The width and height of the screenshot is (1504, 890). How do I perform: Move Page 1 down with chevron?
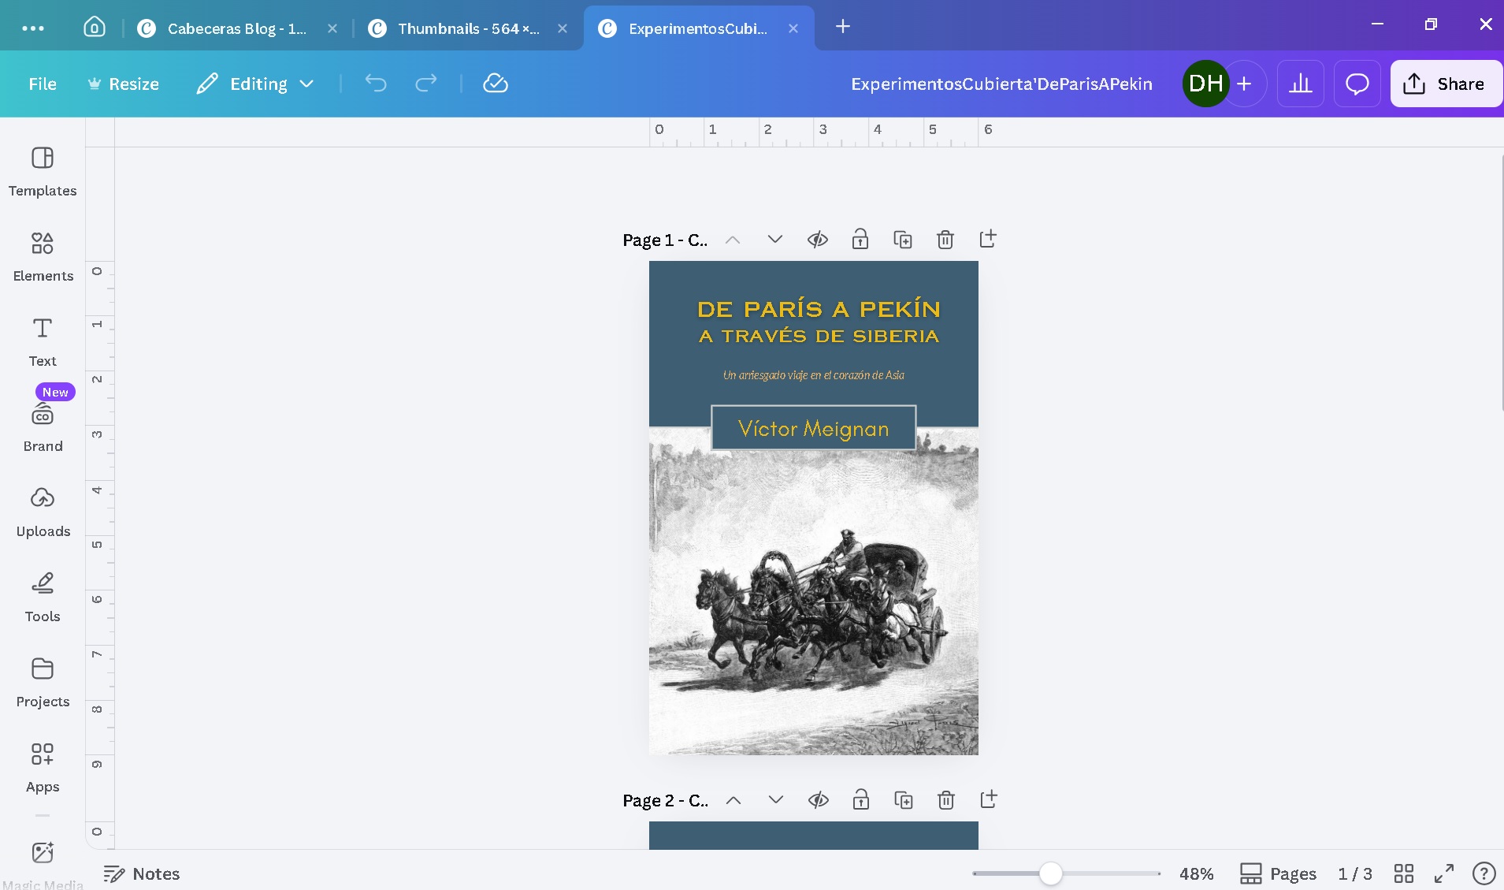(775, 239)
